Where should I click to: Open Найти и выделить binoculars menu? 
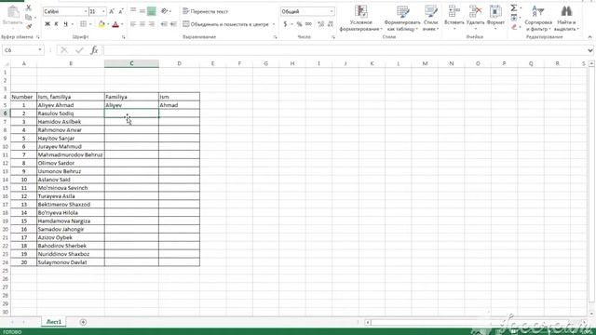coord(566,18)
